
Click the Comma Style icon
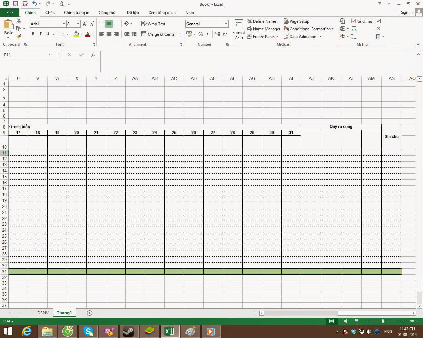(x=207, y=34)
